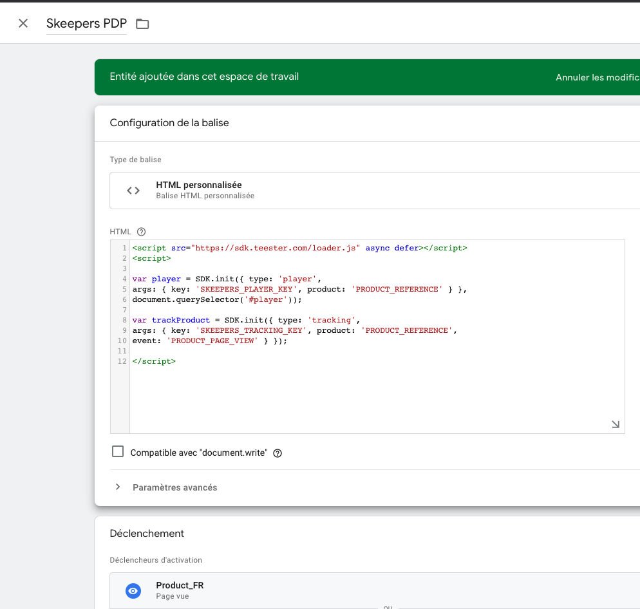Open help icon beside document.write option
Screen dimensions: 640x609
pyautogui.click(x=278, y=453)
